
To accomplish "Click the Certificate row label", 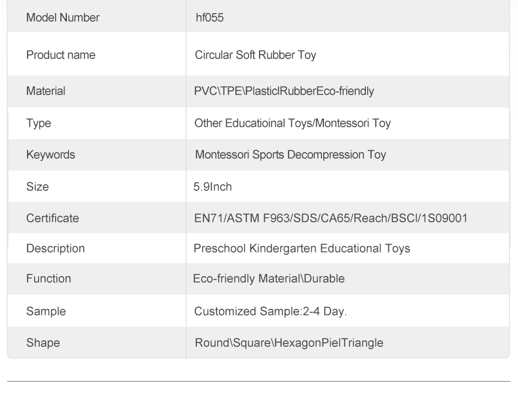I will pos(52,218).
